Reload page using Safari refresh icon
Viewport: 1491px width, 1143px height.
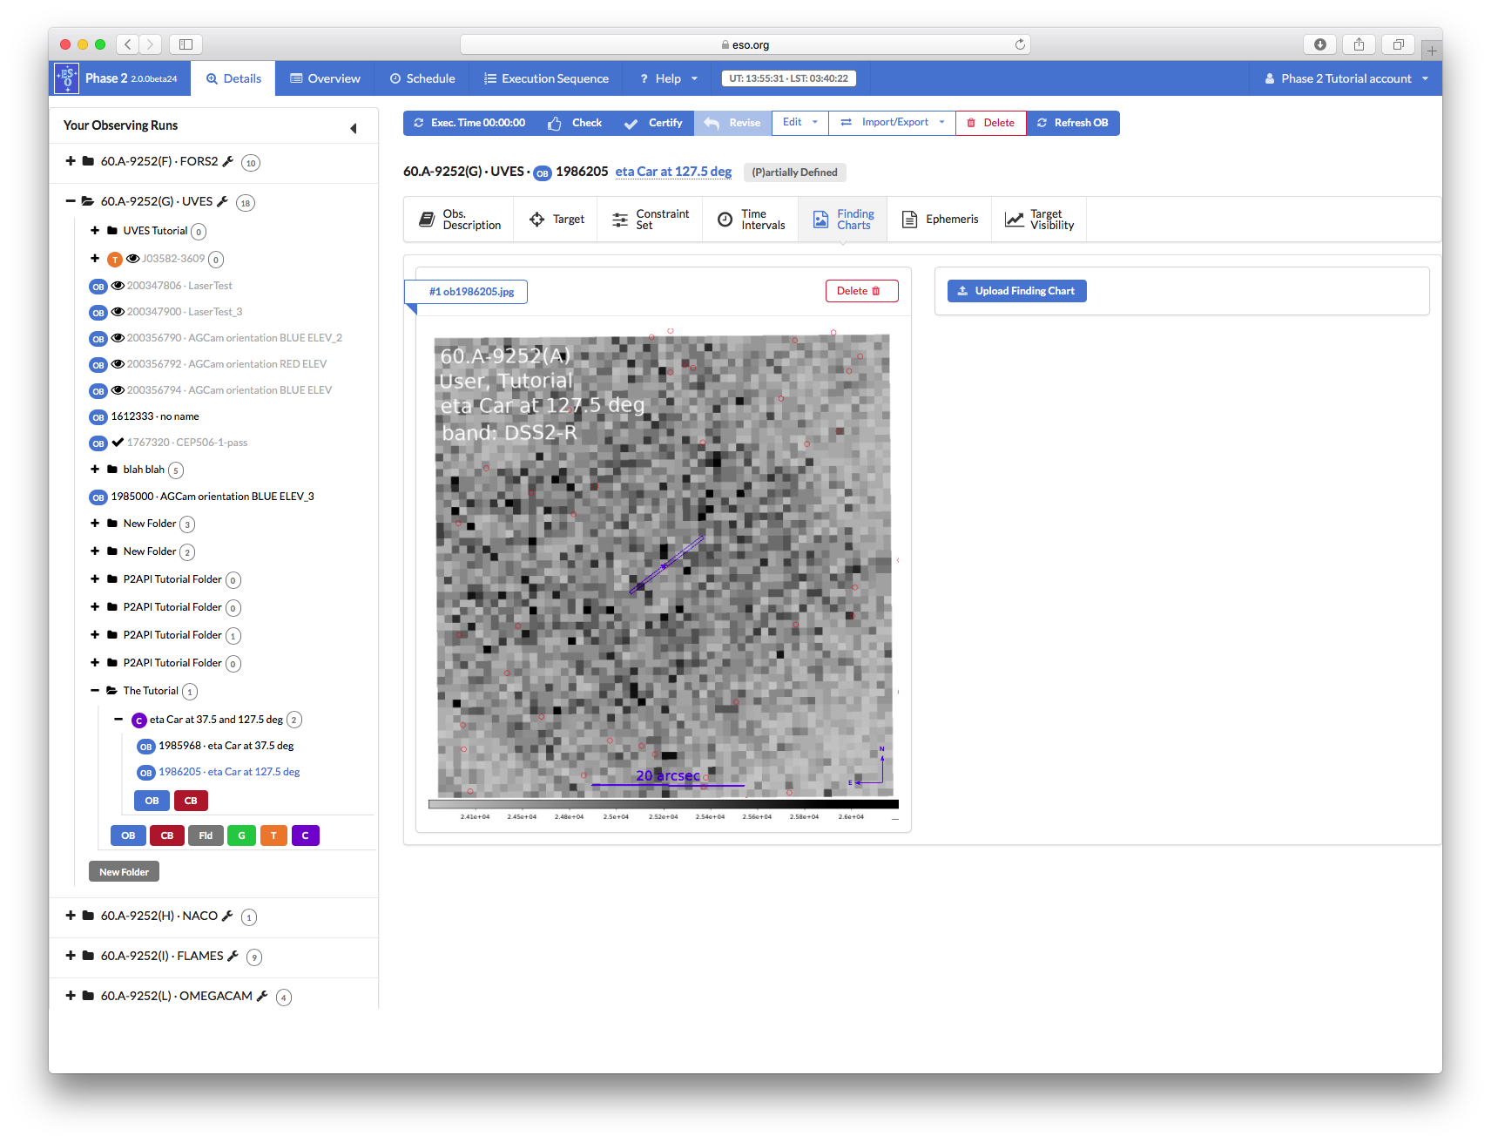click(1020, 44)
